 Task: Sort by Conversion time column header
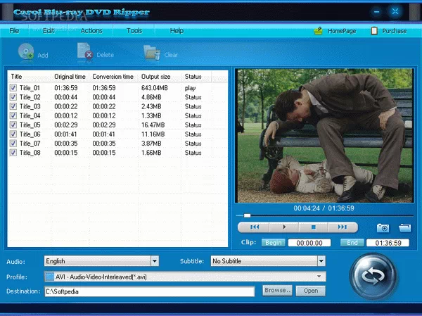click(113, 77)
